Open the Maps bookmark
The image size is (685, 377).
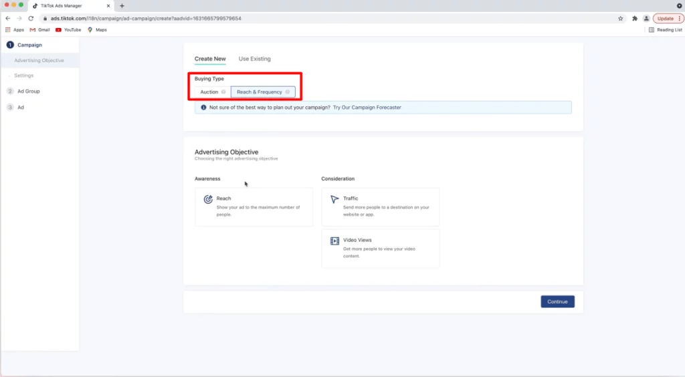pos(97,29)
